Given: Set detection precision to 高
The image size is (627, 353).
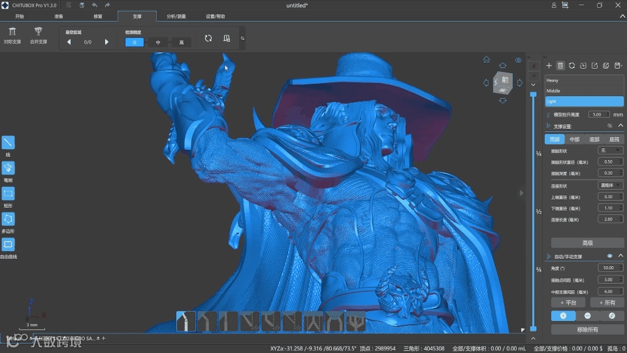Looking at the screenshot, I should pyautogui.click(x=182, y=42).
